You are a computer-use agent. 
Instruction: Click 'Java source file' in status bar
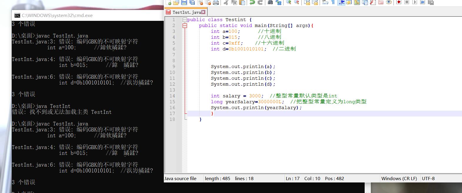[x=180, y=178]
